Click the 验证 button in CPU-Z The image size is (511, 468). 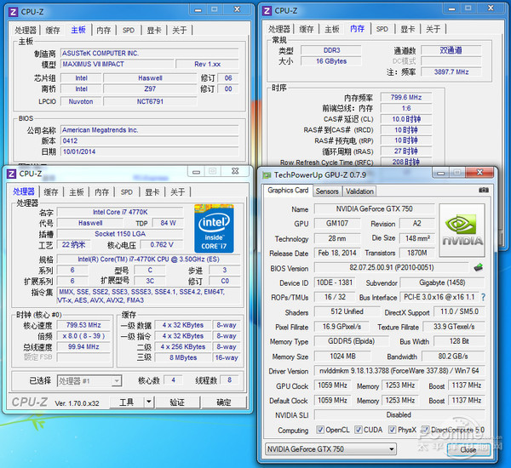click(x=176, y=402)
